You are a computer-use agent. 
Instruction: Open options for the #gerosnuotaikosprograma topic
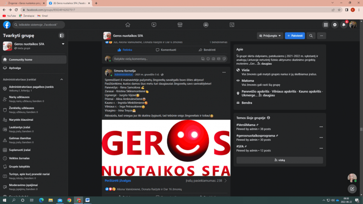[321, 138]
